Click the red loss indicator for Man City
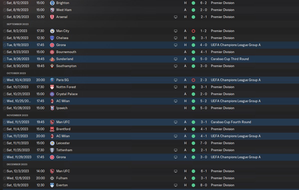Viewport: 299px width, 190px height. 193,31
